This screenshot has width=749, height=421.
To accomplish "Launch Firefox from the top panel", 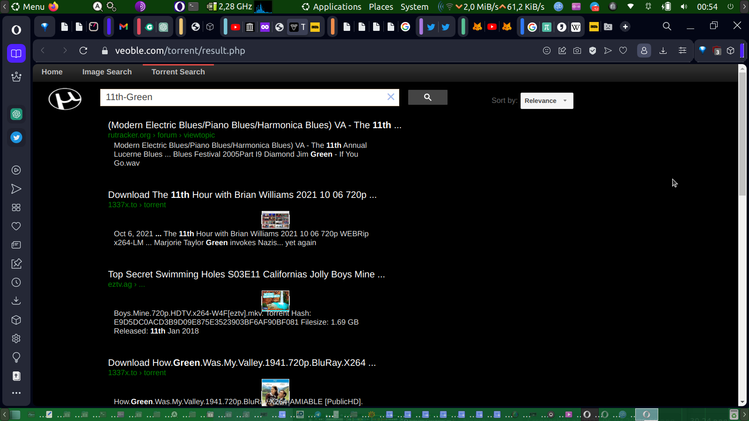I will pos(53,7).
